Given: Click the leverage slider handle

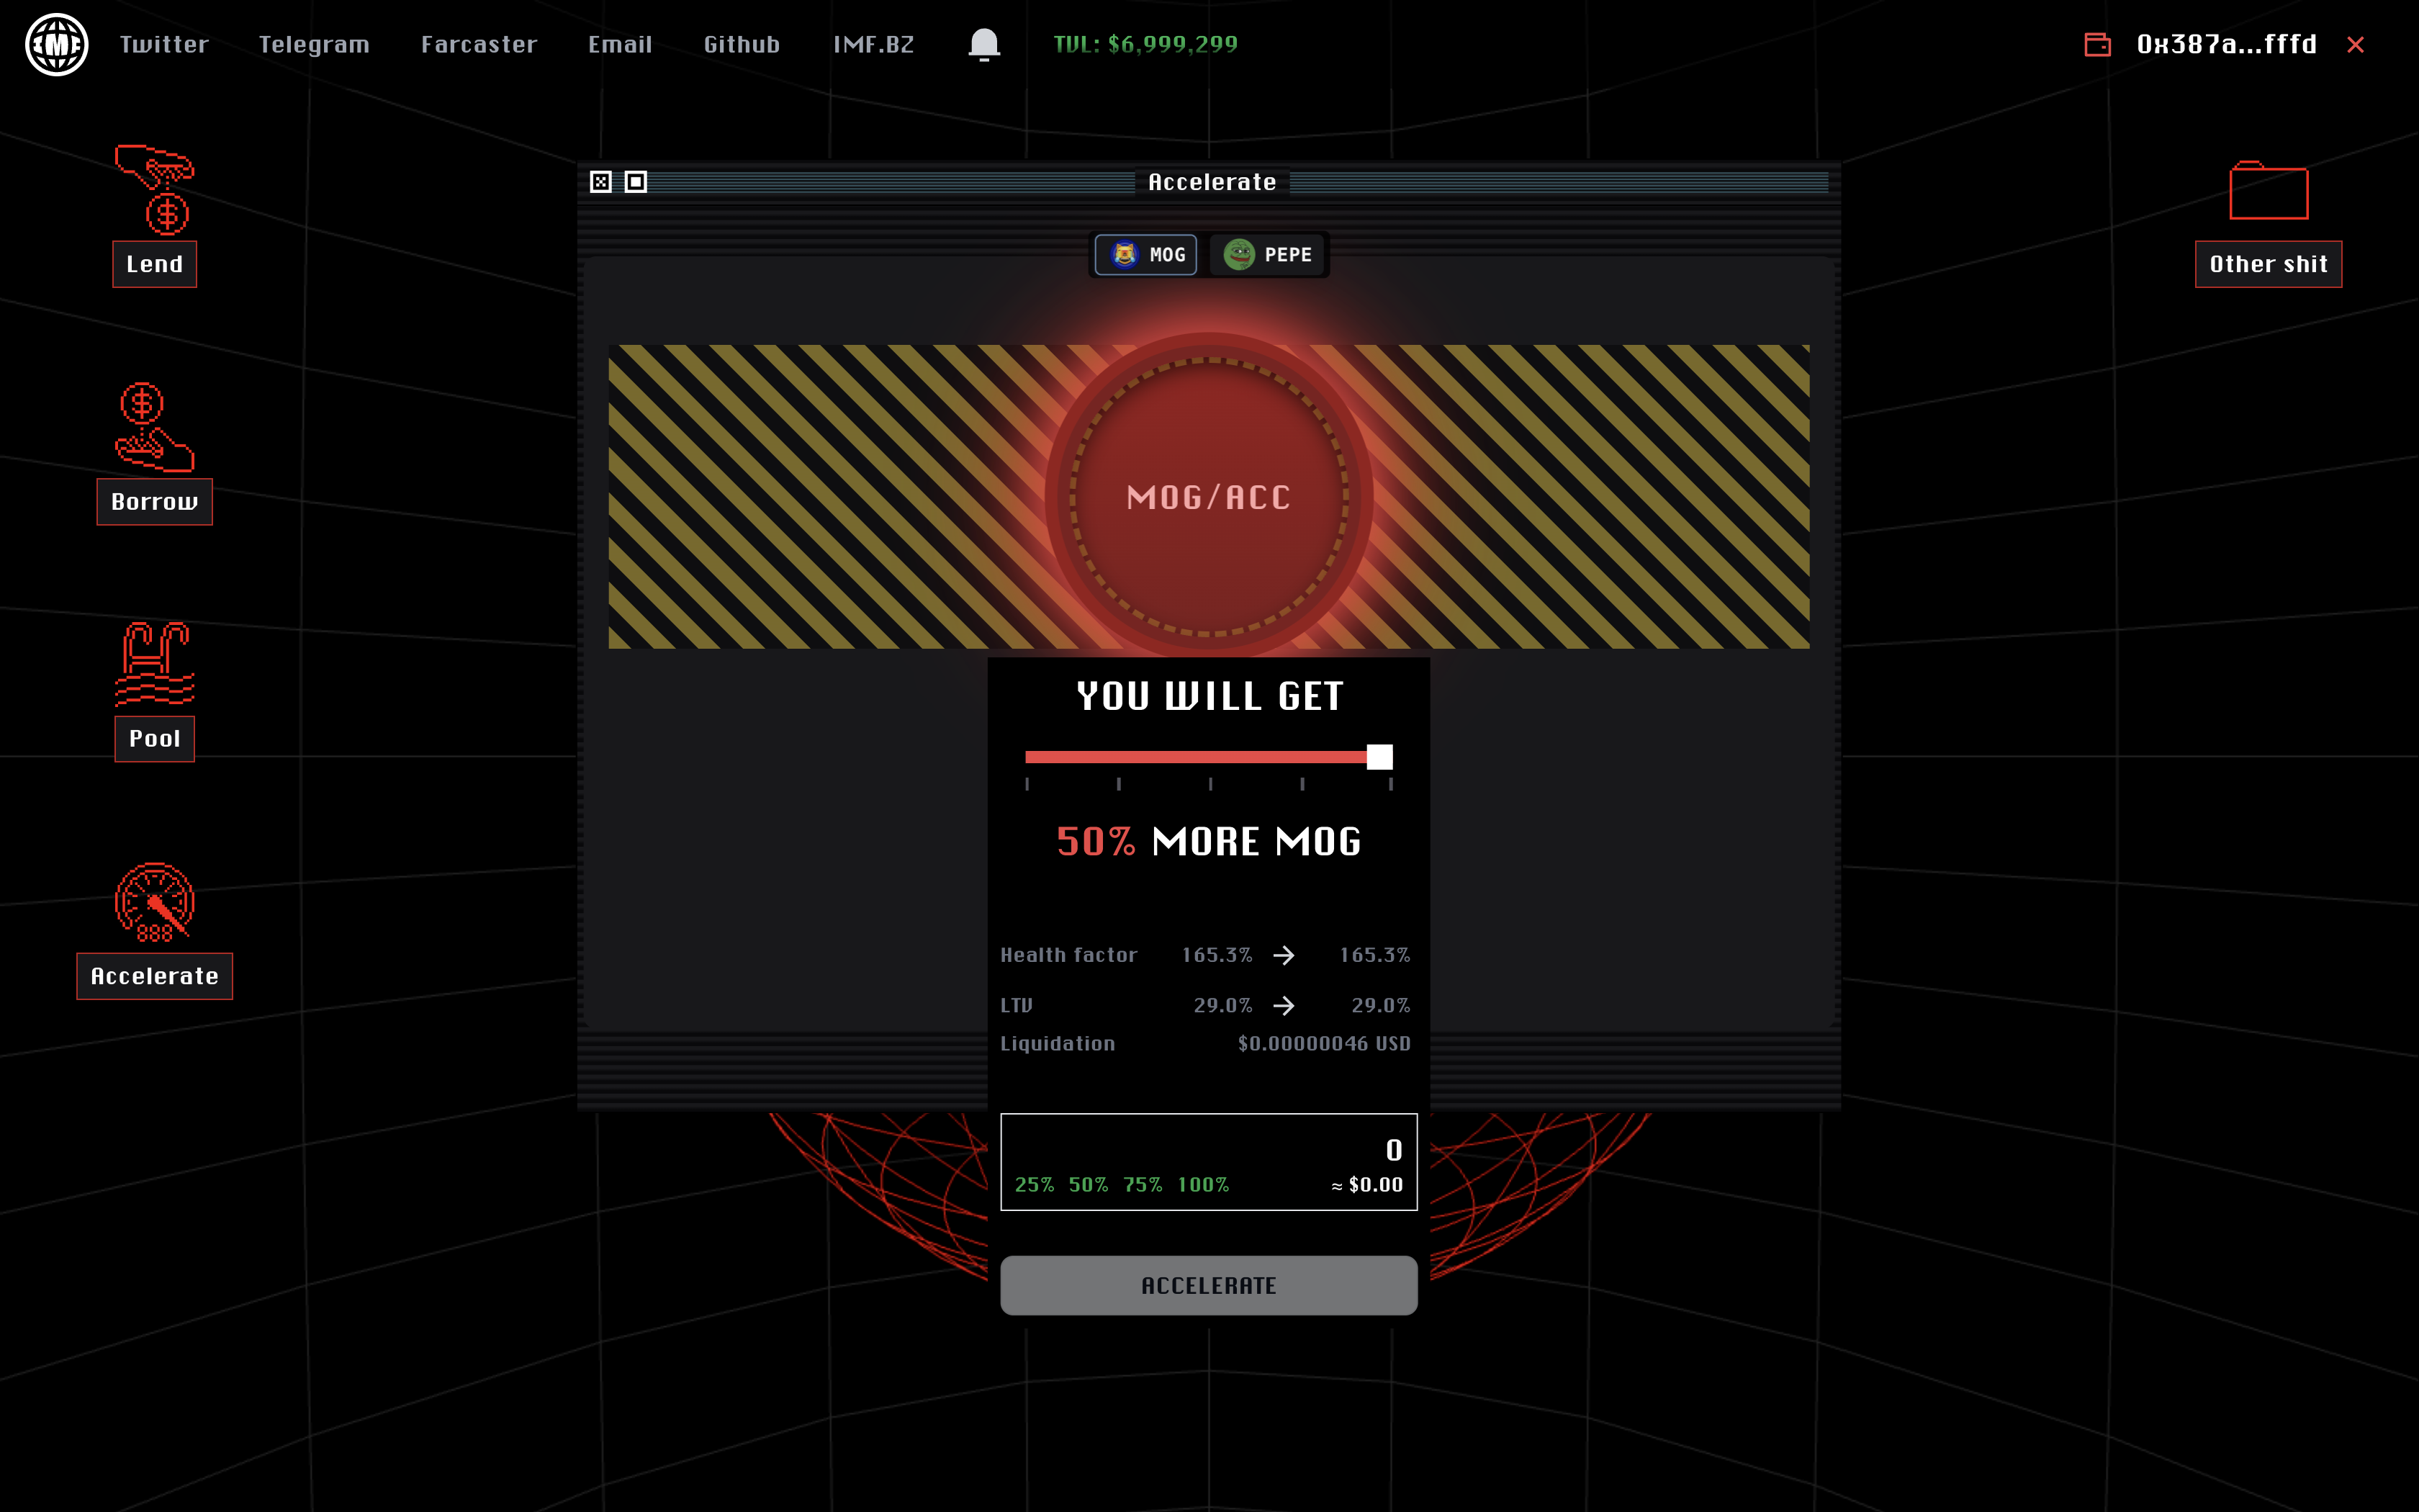Looking at the screenshot, I should coord(1379,757).
